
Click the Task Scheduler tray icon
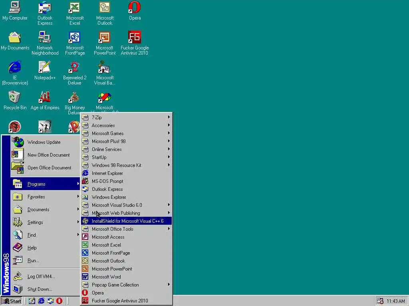coord(380,301)
